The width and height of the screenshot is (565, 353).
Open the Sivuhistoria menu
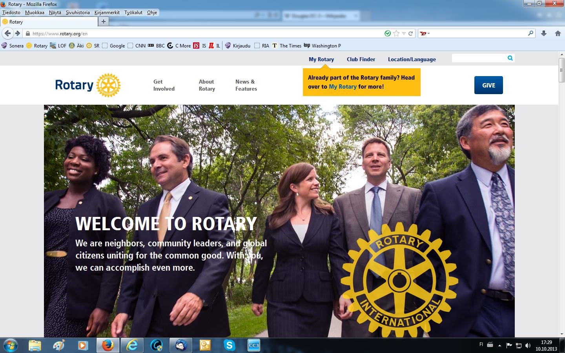(78, 12)
